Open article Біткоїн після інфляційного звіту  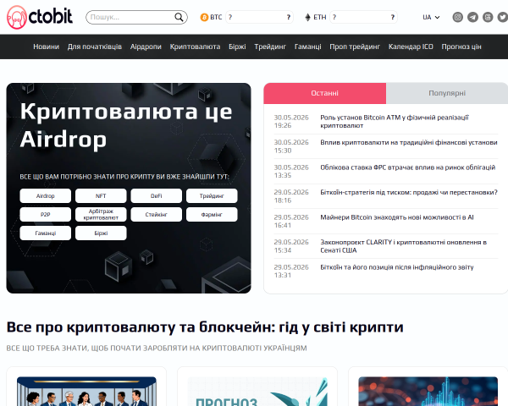tap(397, 267)
